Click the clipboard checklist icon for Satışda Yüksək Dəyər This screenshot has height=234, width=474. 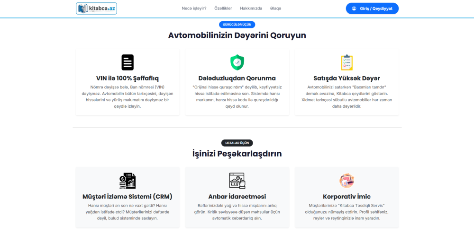click(347, 62)
